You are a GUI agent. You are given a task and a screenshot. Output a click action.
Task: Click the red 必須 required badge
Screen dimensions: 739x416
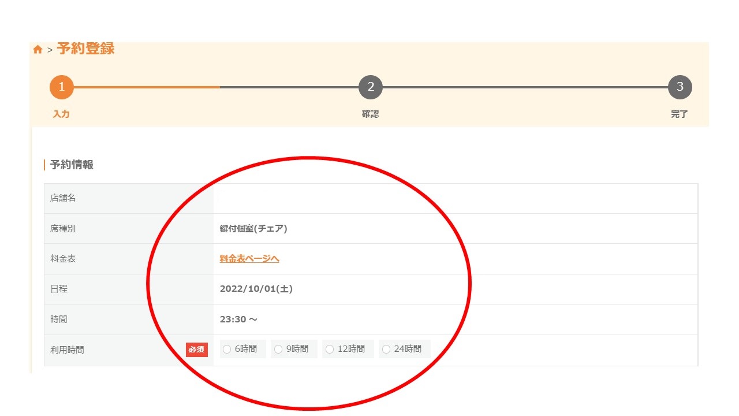[197, 350]
